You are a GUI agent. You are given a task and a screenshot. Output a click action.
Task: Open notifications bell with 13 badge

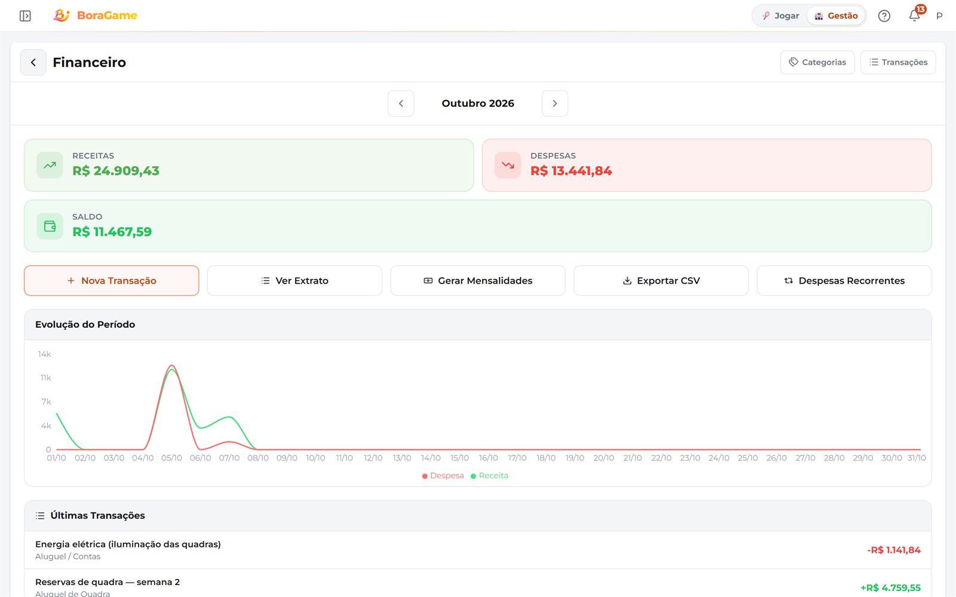click(x=915, y=16)
